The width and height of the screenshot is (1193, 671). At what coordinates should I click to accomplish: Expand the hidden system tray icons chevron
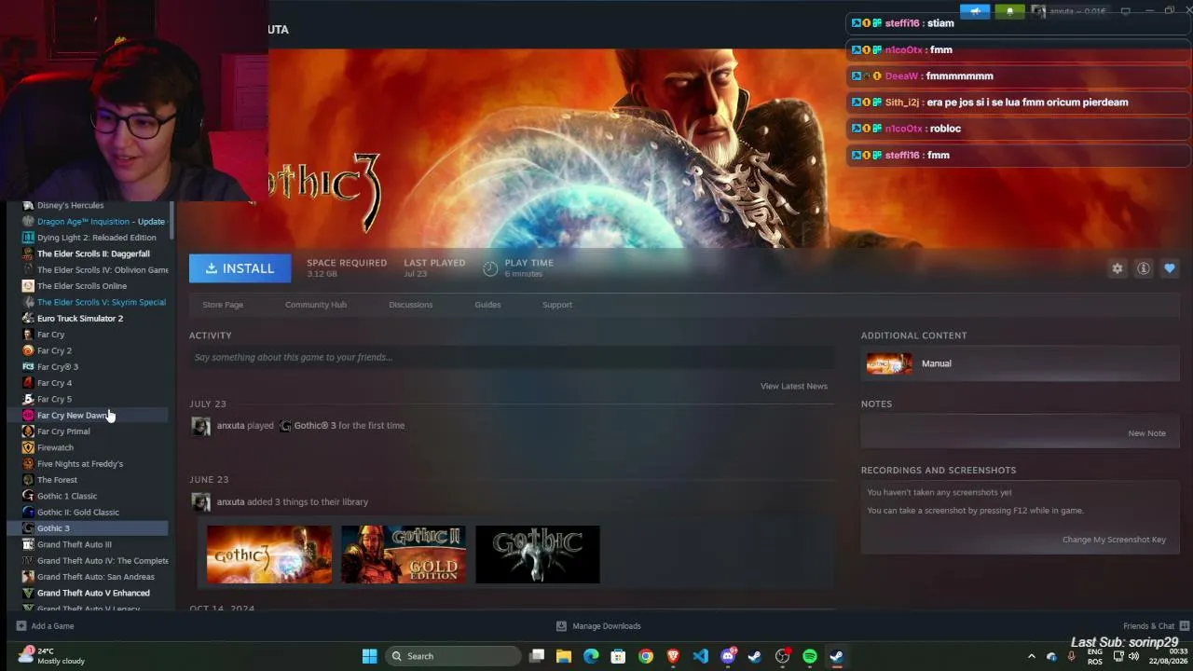pyautogui.click(x=1031, y=656)
